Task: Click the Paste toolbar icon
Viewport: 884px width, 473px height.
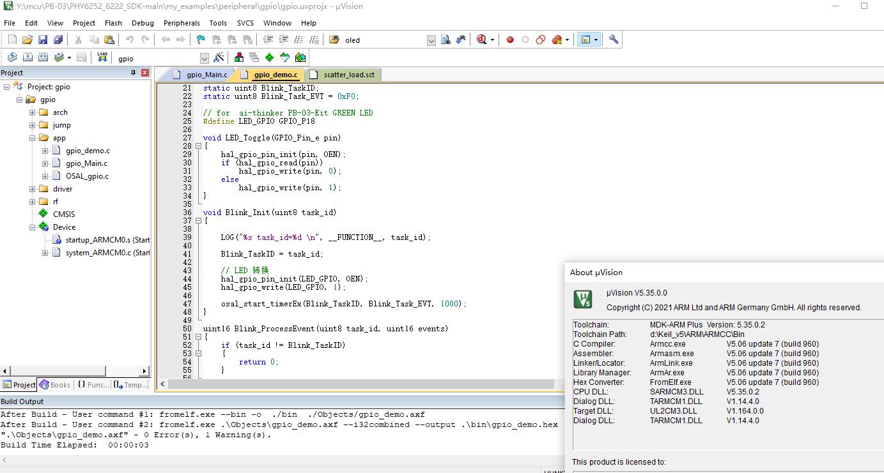Action: (110, 40)
